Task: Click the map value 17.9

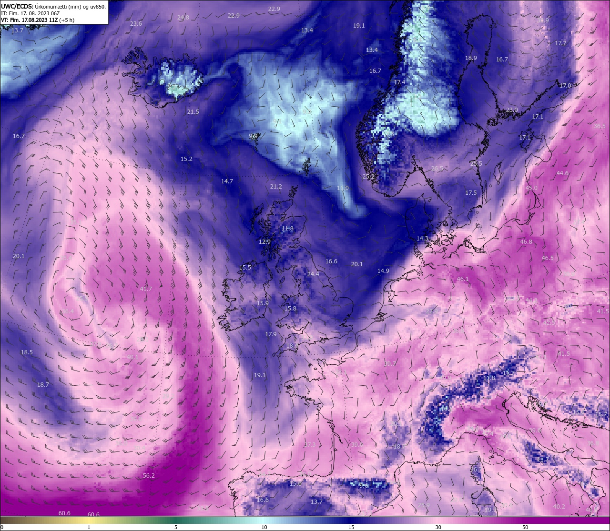Action: 271,334
